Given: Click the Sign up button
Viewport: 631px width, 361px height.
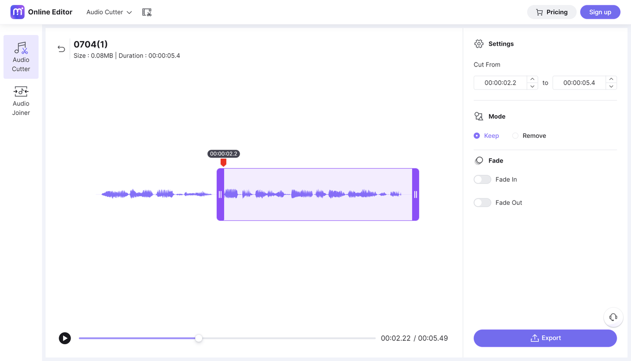Looking at the screenshot, I should point(600,12).
